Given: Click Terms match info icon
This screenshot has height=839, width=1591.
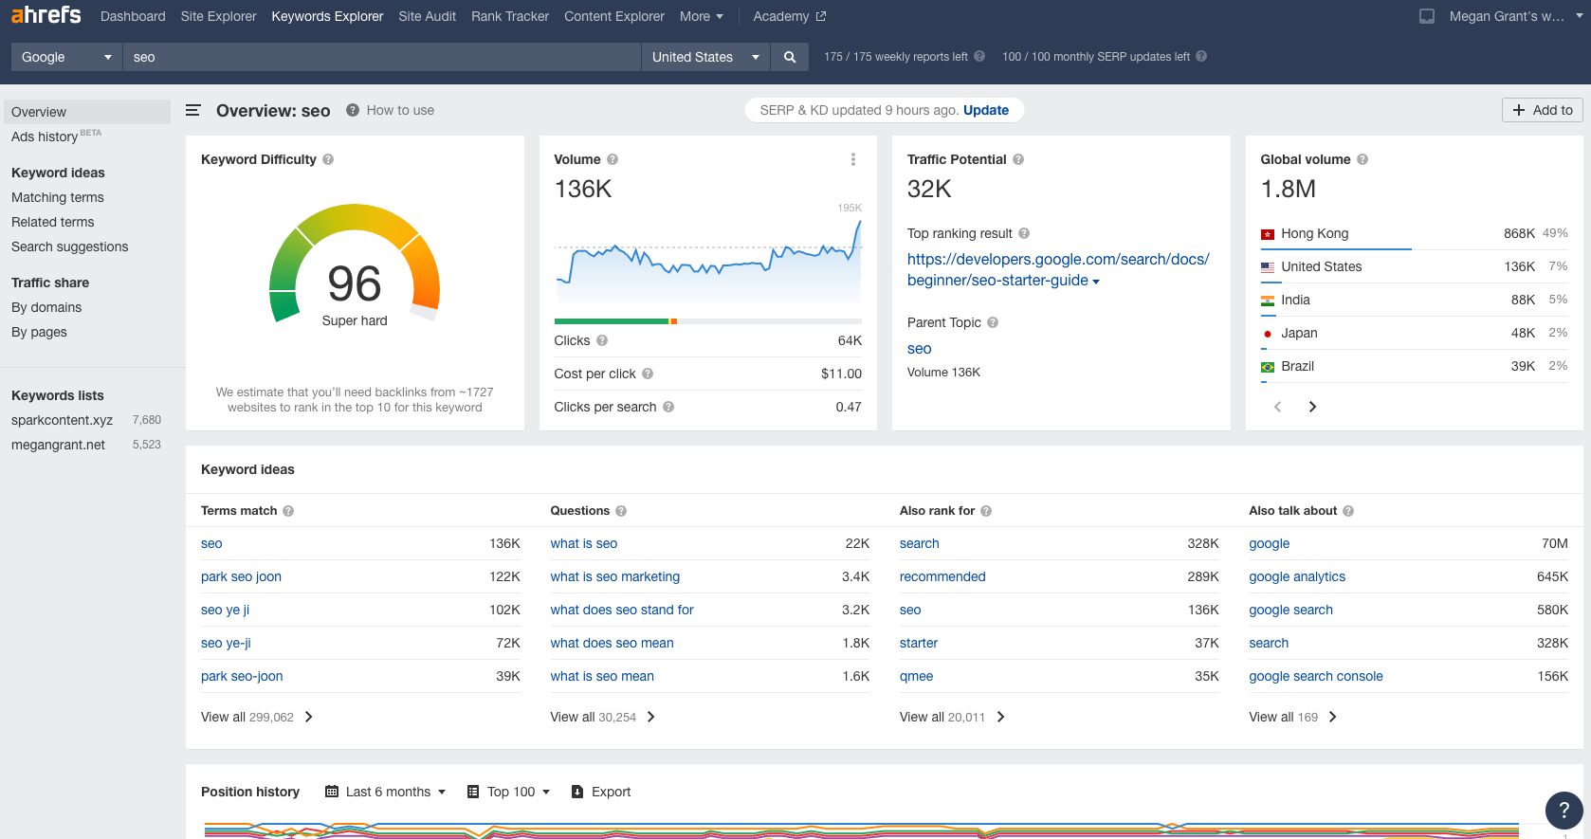Looking at the screenshot, I should tap(288, 511).
